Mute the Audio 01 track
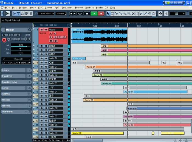 click(42, 67)
